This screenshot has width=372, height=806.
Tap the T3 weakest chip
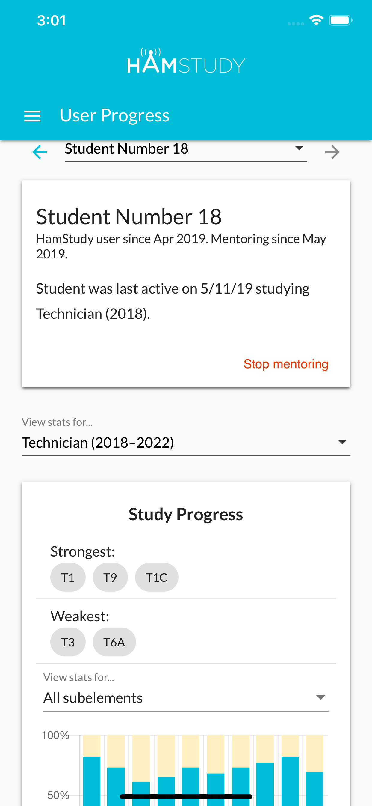(68, 642)
